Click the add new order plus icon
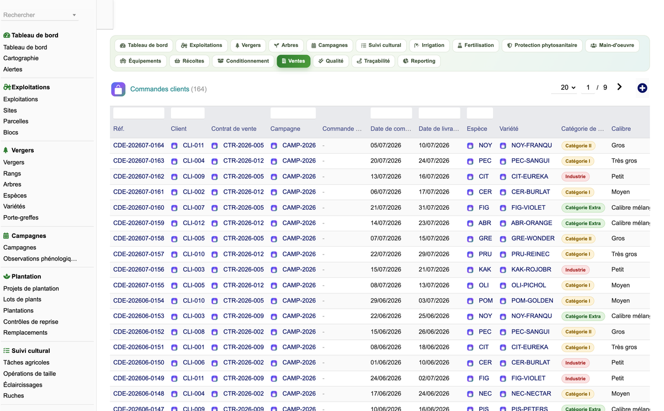664x411 pixels. 642,88
